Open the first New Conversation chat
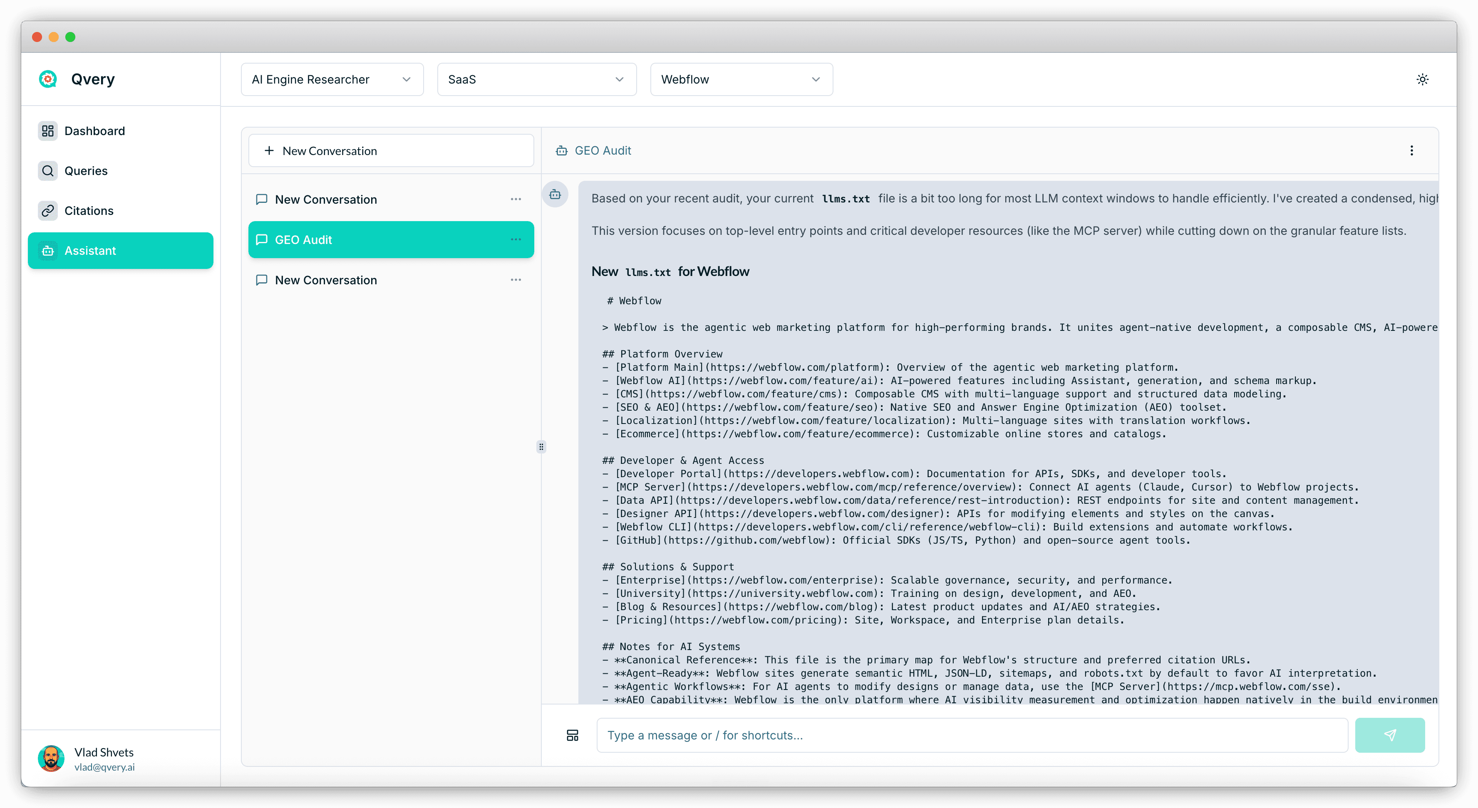The width and height of the screenshot is (1478, 808). pos(391,200)
